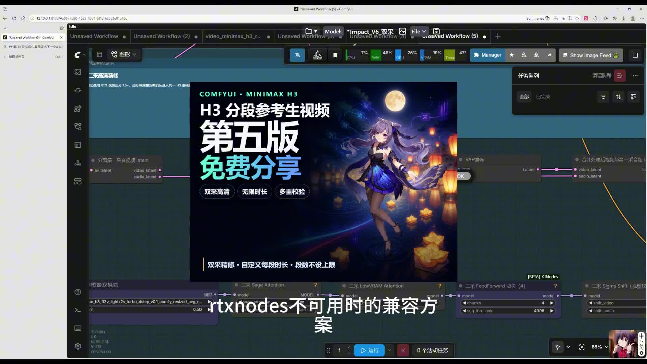
Task: Click the star favorite icon beside Manager
Action: (x=512, y=55)
